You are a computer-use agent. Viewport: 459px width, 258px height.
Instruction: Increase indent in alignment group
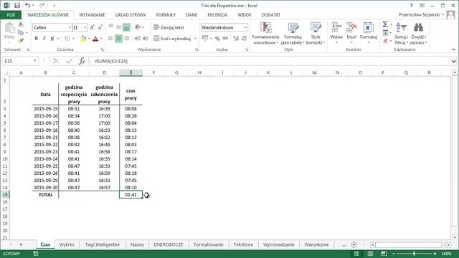tap(146, 38)
